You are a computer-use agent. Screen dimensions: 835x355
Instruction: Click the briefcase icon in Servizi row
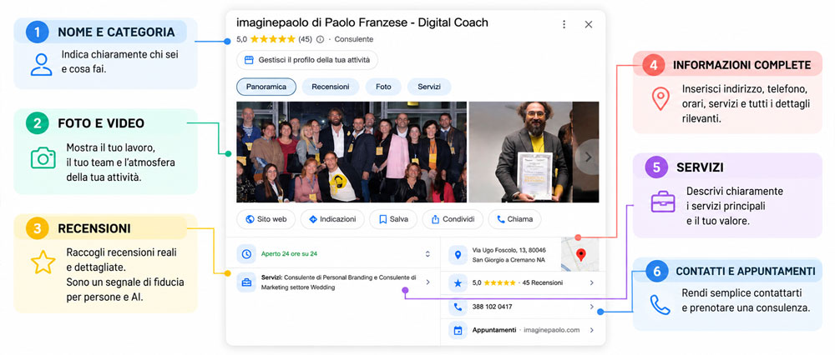pyautogui.click(x=246, y=282)
